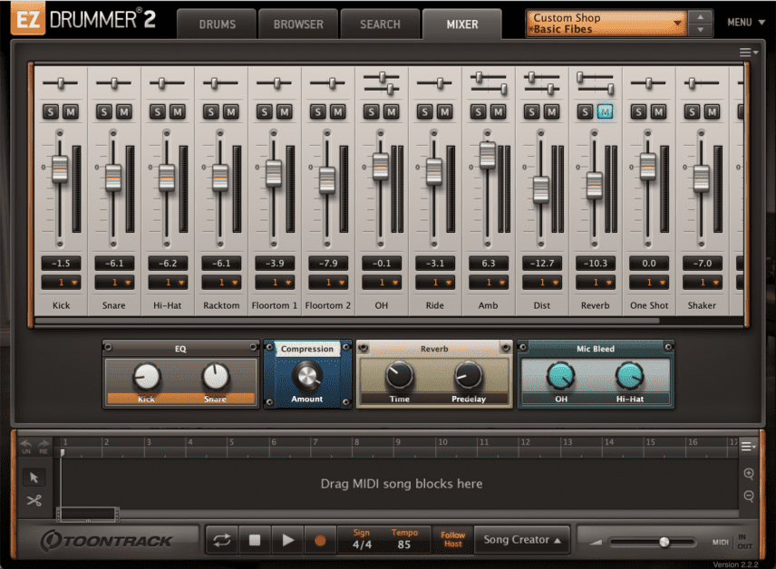Open the song track options menu icon

[x=748, y=447]
